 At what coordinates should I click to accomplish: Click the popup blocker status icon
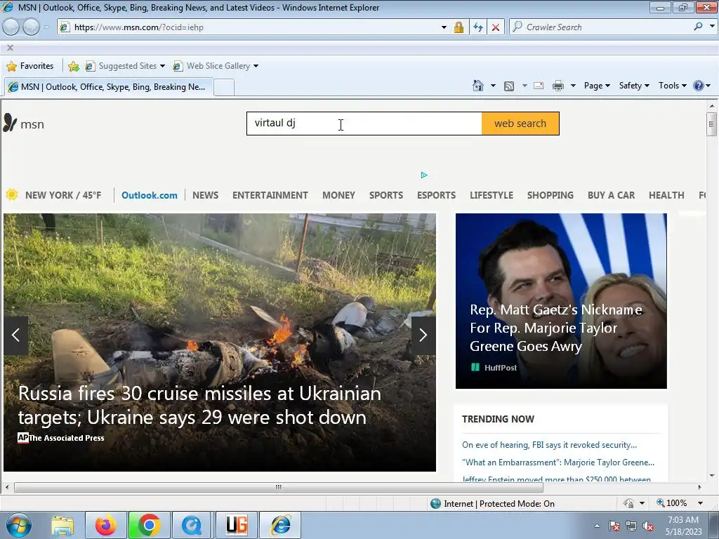click(628, 503)
